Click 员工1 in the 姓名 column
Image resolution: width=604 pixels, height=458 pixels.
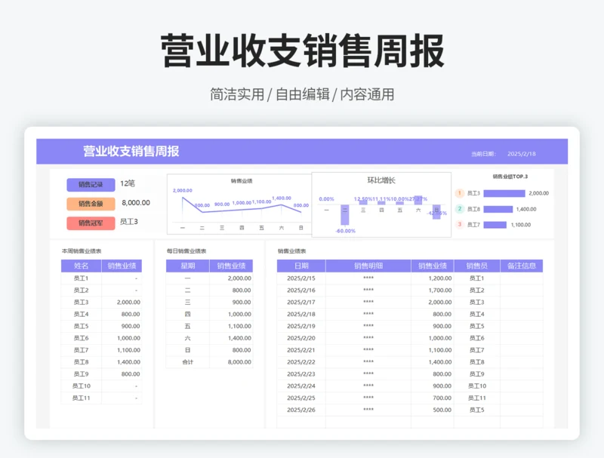click(82, 278)
